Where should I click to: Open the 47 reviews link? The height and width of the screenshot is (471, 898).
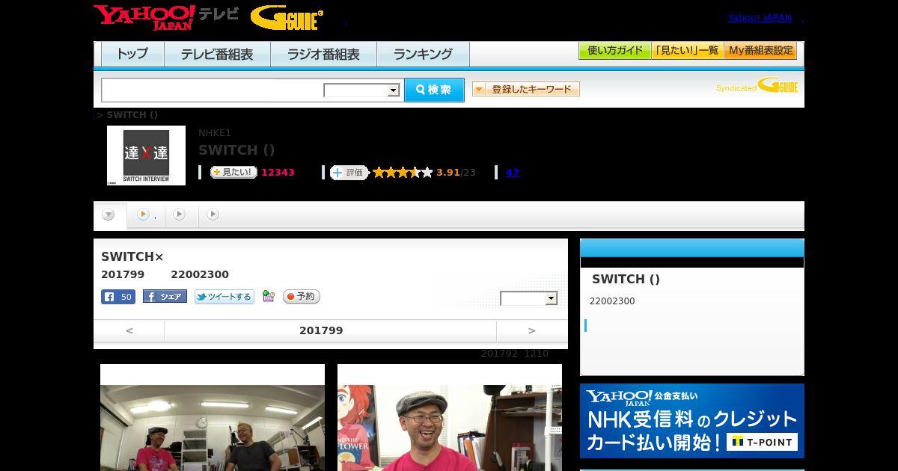click(513, 173)
